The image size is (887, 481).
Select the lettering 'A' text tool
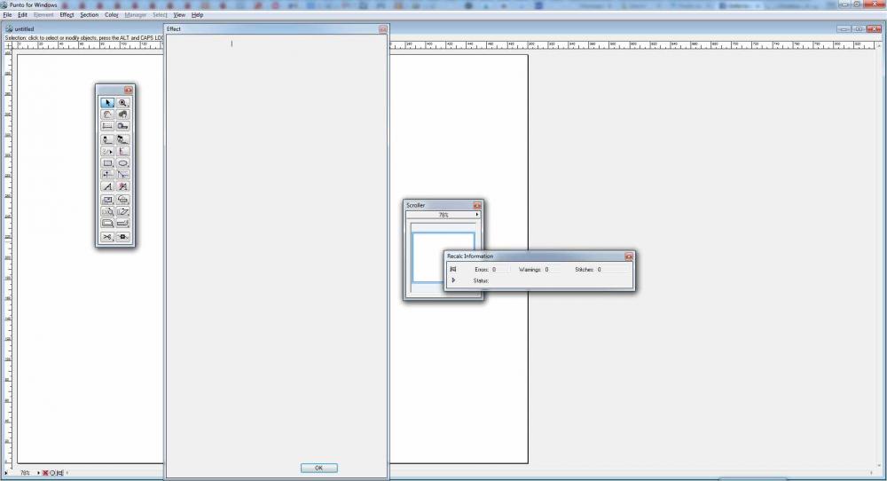(106, 187)
